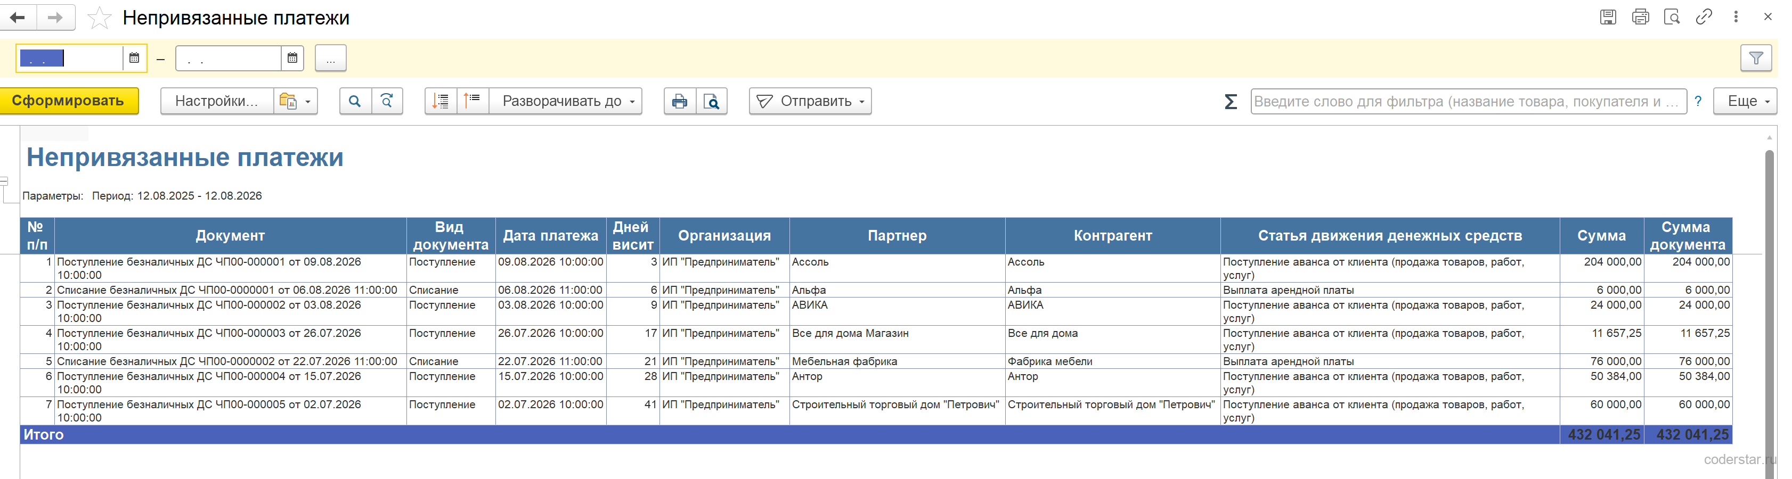Open start date calendar picker
The width and height of the screenshot is (1792, 479).
[x=135, y=59]
